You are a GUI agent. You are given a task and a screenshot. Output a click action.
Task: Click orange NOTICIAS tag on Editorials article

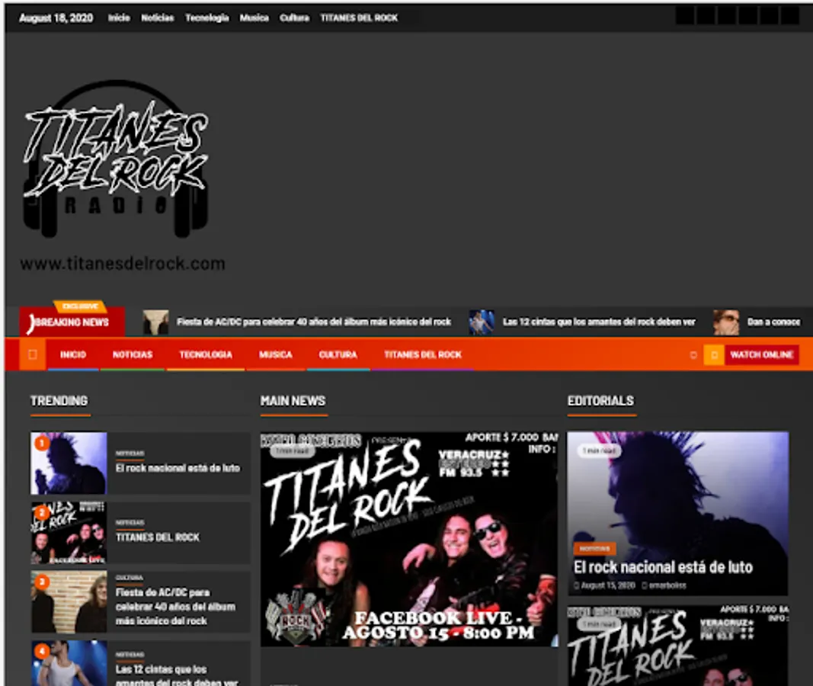595,549
